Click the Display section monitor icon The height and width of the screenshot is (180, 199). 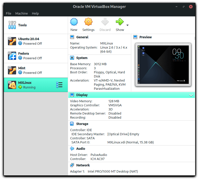(x=72, y=95)
